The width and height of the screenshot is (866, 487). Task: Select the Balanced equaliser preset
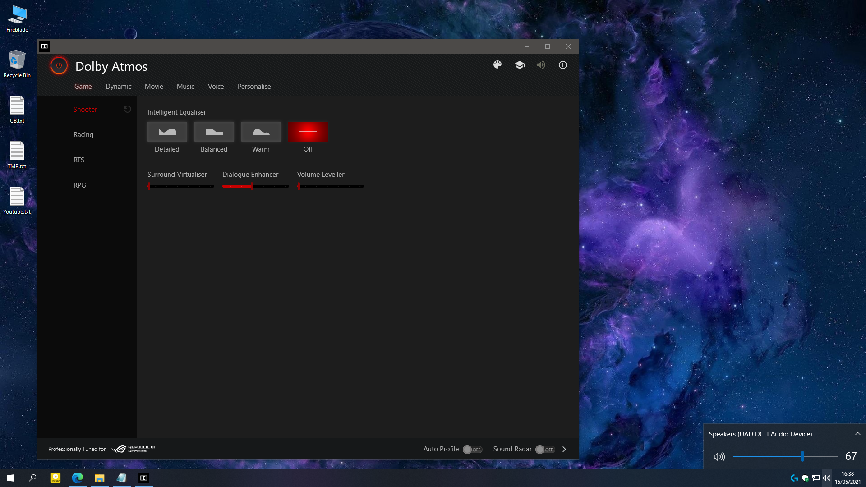(214, 132)
